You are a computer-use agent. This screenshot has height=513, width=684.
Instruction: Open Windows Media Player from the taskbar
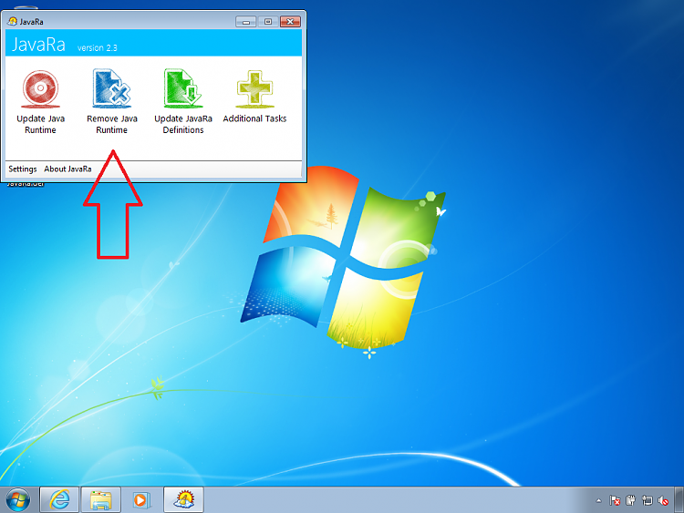click(141, 499)
